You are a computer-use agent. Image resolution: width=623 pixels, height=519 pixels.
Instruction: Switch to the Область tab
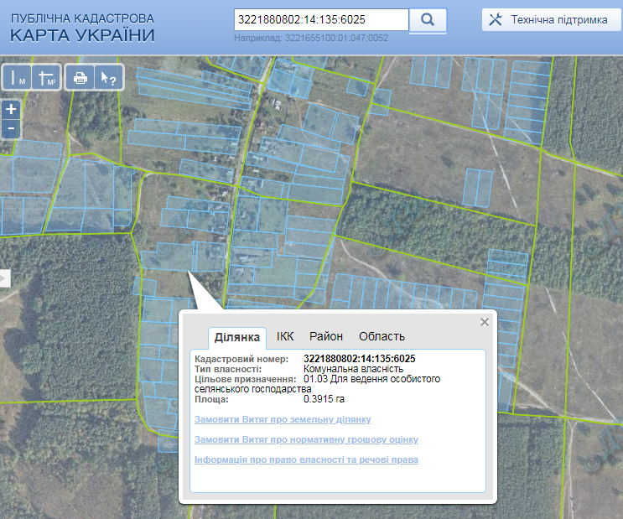[x=382, y=336]
